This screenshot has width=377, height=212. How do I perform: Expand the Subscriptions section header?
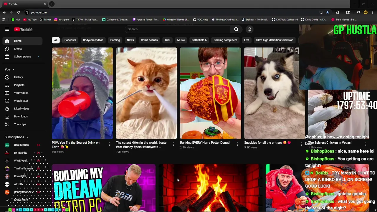coord(16,137)
